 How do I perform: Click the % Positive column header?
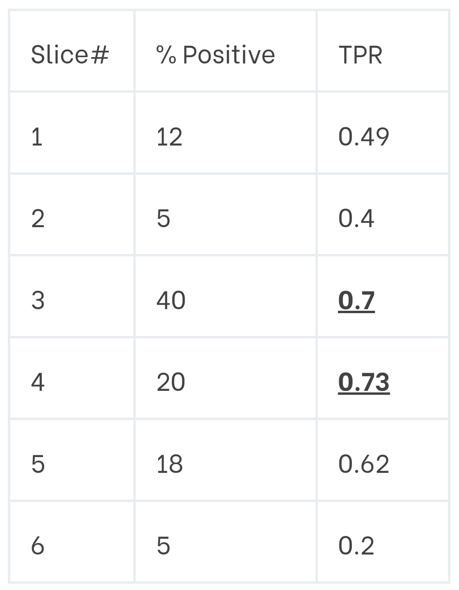pyautogui.click(x=215, y=54)
